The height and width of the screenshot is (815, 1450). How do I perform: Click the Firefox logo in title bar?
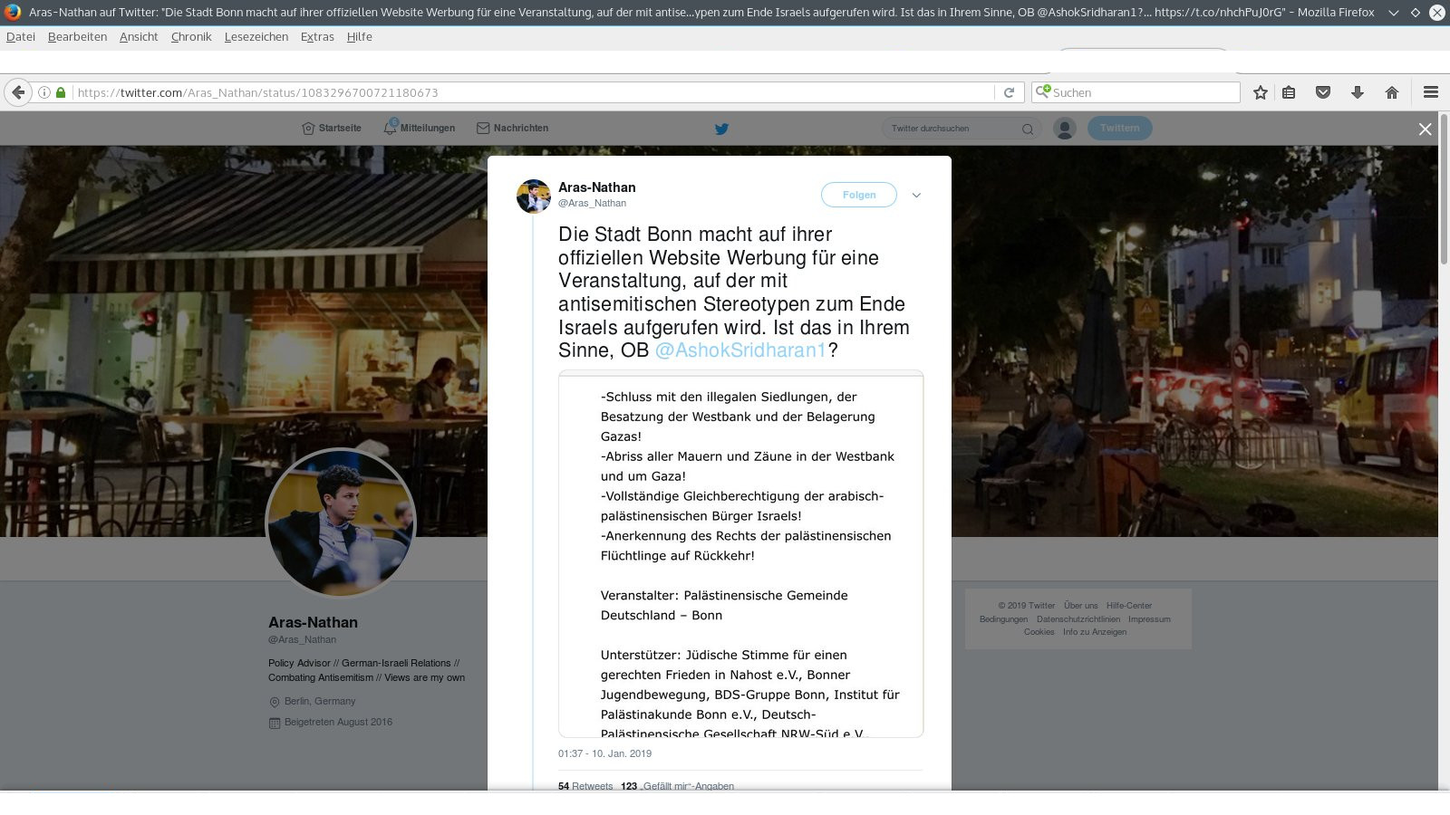pyautogui.click(x=13, y=12)
